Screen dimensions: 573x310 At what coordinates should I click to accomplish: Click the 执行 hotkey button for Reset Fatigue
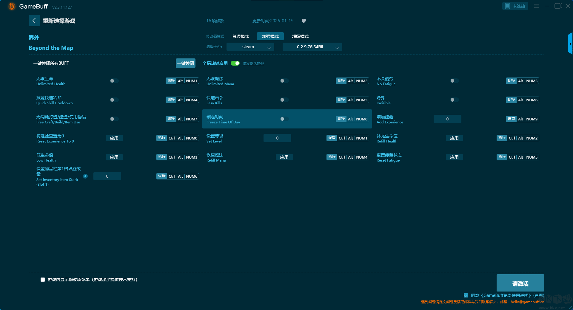[502, 157]
